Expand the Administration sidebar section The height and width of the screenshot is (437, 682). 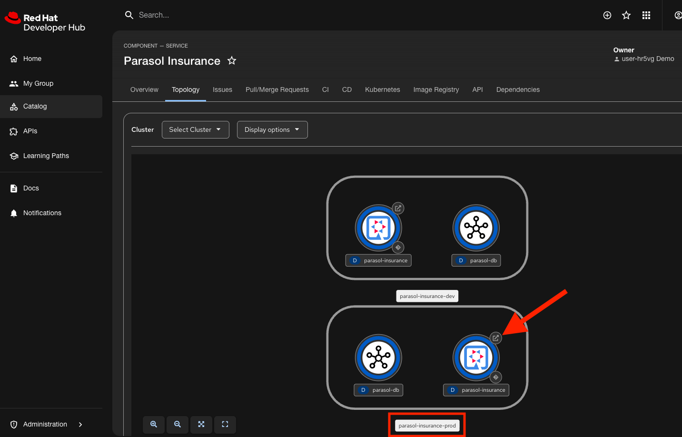(51, 424)
